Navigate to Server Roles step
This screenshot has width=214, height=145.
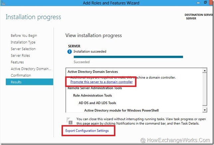20,55
